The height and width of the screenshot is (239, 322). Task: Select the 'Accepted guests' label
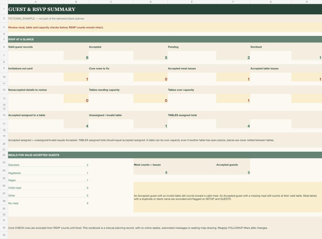(227, 165)
